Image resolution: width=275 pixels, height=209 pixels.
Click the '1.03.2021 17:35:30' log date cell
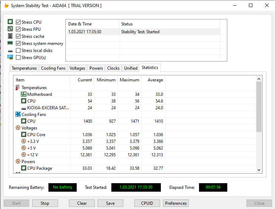tap(85, 32)
